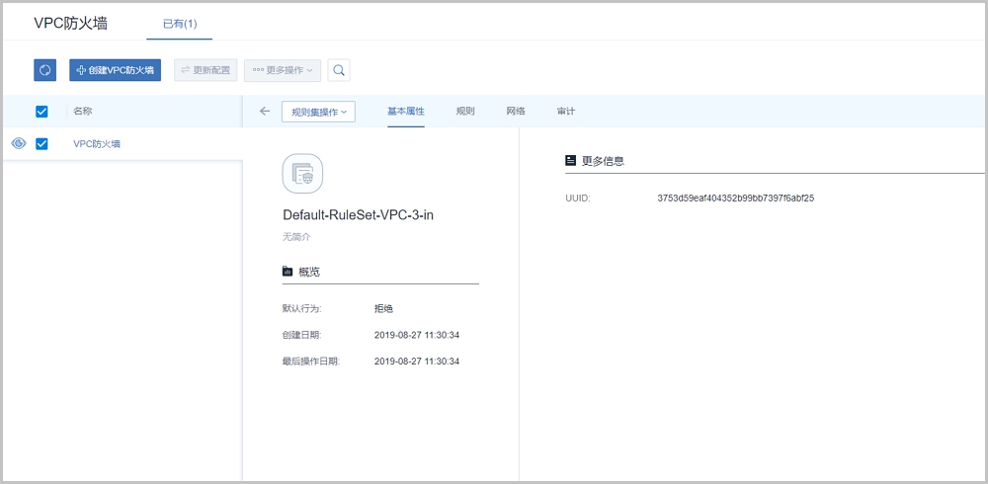Click the UUID value 3753d59eaf40...
Viewport: 988px width, 484px height.
[735, 199]
